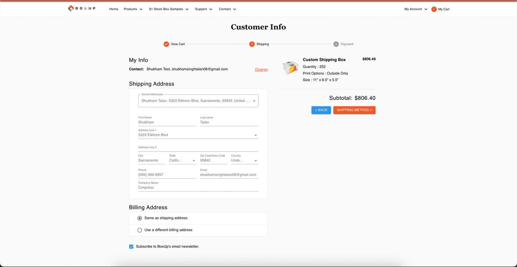
Task: Click the Shipping step circle icon
Action: pos(252,44)
